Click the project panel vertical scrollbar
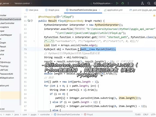 (x=20, y=70)
